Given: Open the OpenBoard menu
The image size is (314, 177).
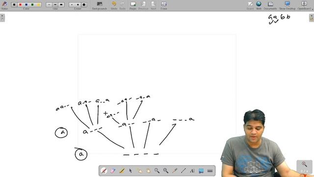Looking at the screenshot, I should point(304,5).
